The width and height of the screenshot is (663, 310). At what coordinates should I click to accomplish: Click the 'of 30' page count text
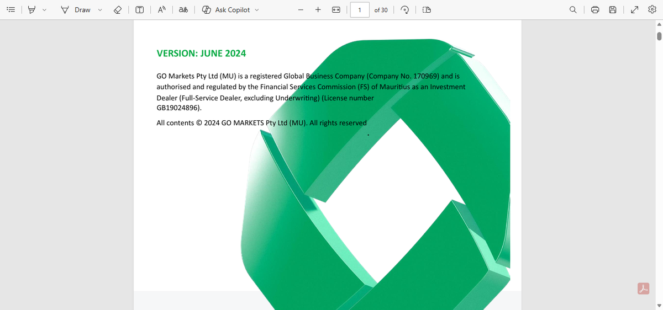381,10
